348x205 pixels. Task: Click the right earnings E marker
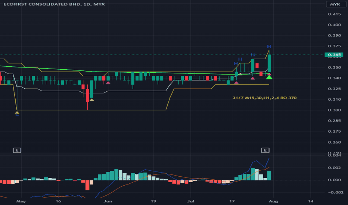(265, 150)
